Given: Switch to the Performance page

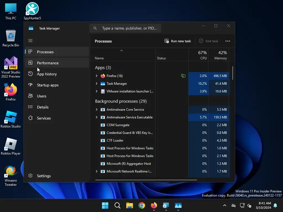Looking at the screenshot, I should click(x=57, y=63).
